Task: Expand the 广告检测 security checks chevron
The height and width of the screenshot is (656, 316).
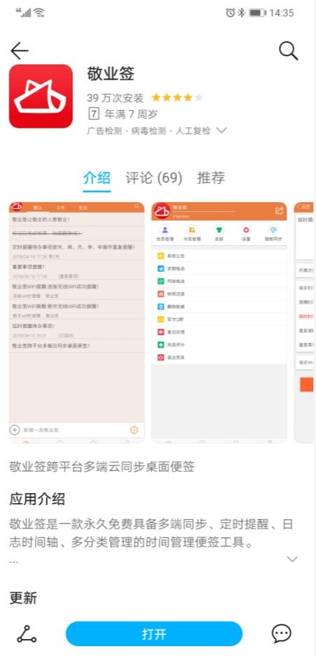Action: pyautogui.click(x=221, y=131)
